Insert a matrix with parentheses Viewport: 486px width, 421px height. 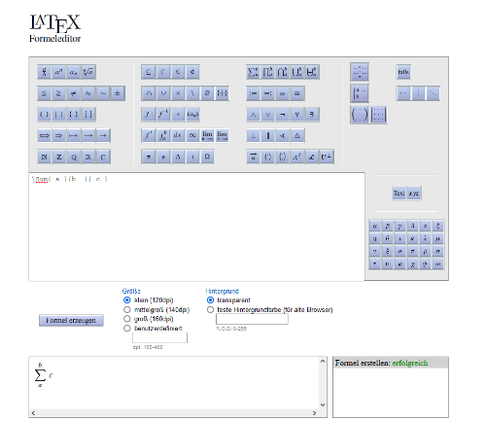(360, 115)
